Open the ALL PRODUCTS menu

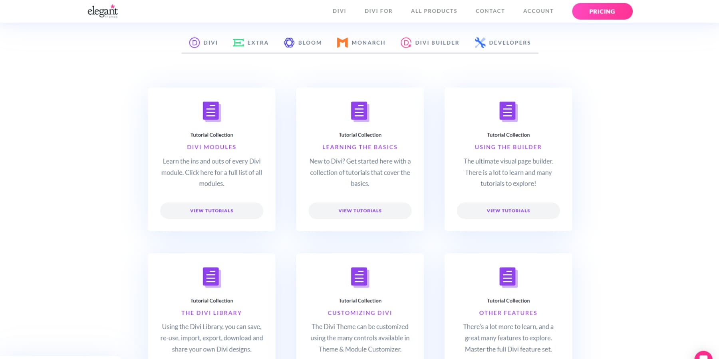(434, 11)
